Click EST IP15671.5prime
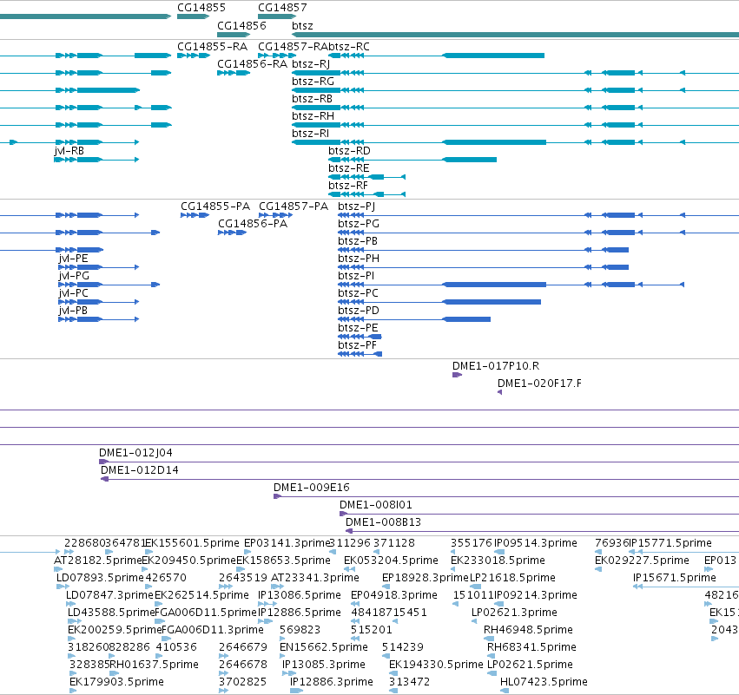739x695 pixels. [675, 578]
